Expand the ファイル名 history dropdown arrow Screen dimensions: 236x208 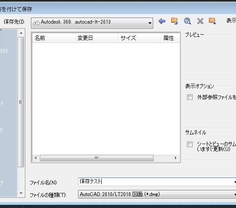[x=234, y=182]
